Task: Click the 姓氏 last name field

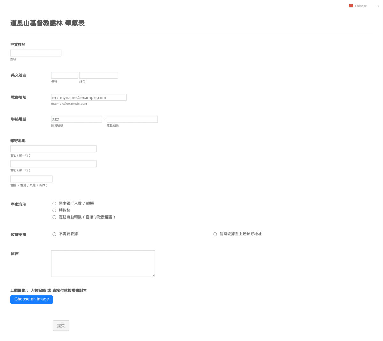Action: [x=99, y=75]
